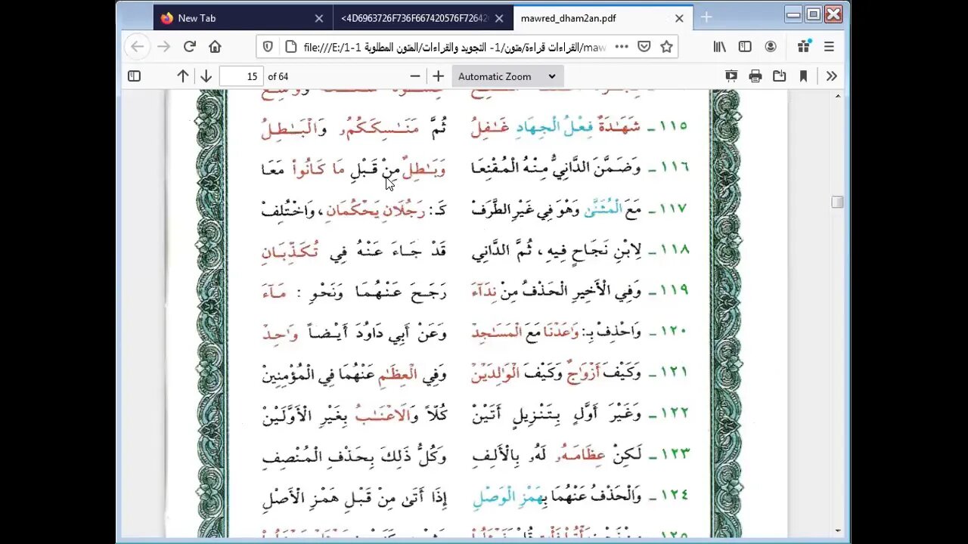Click verse number ١١٧
This screenshot has width=968, height=544.
tap(672, 208)
